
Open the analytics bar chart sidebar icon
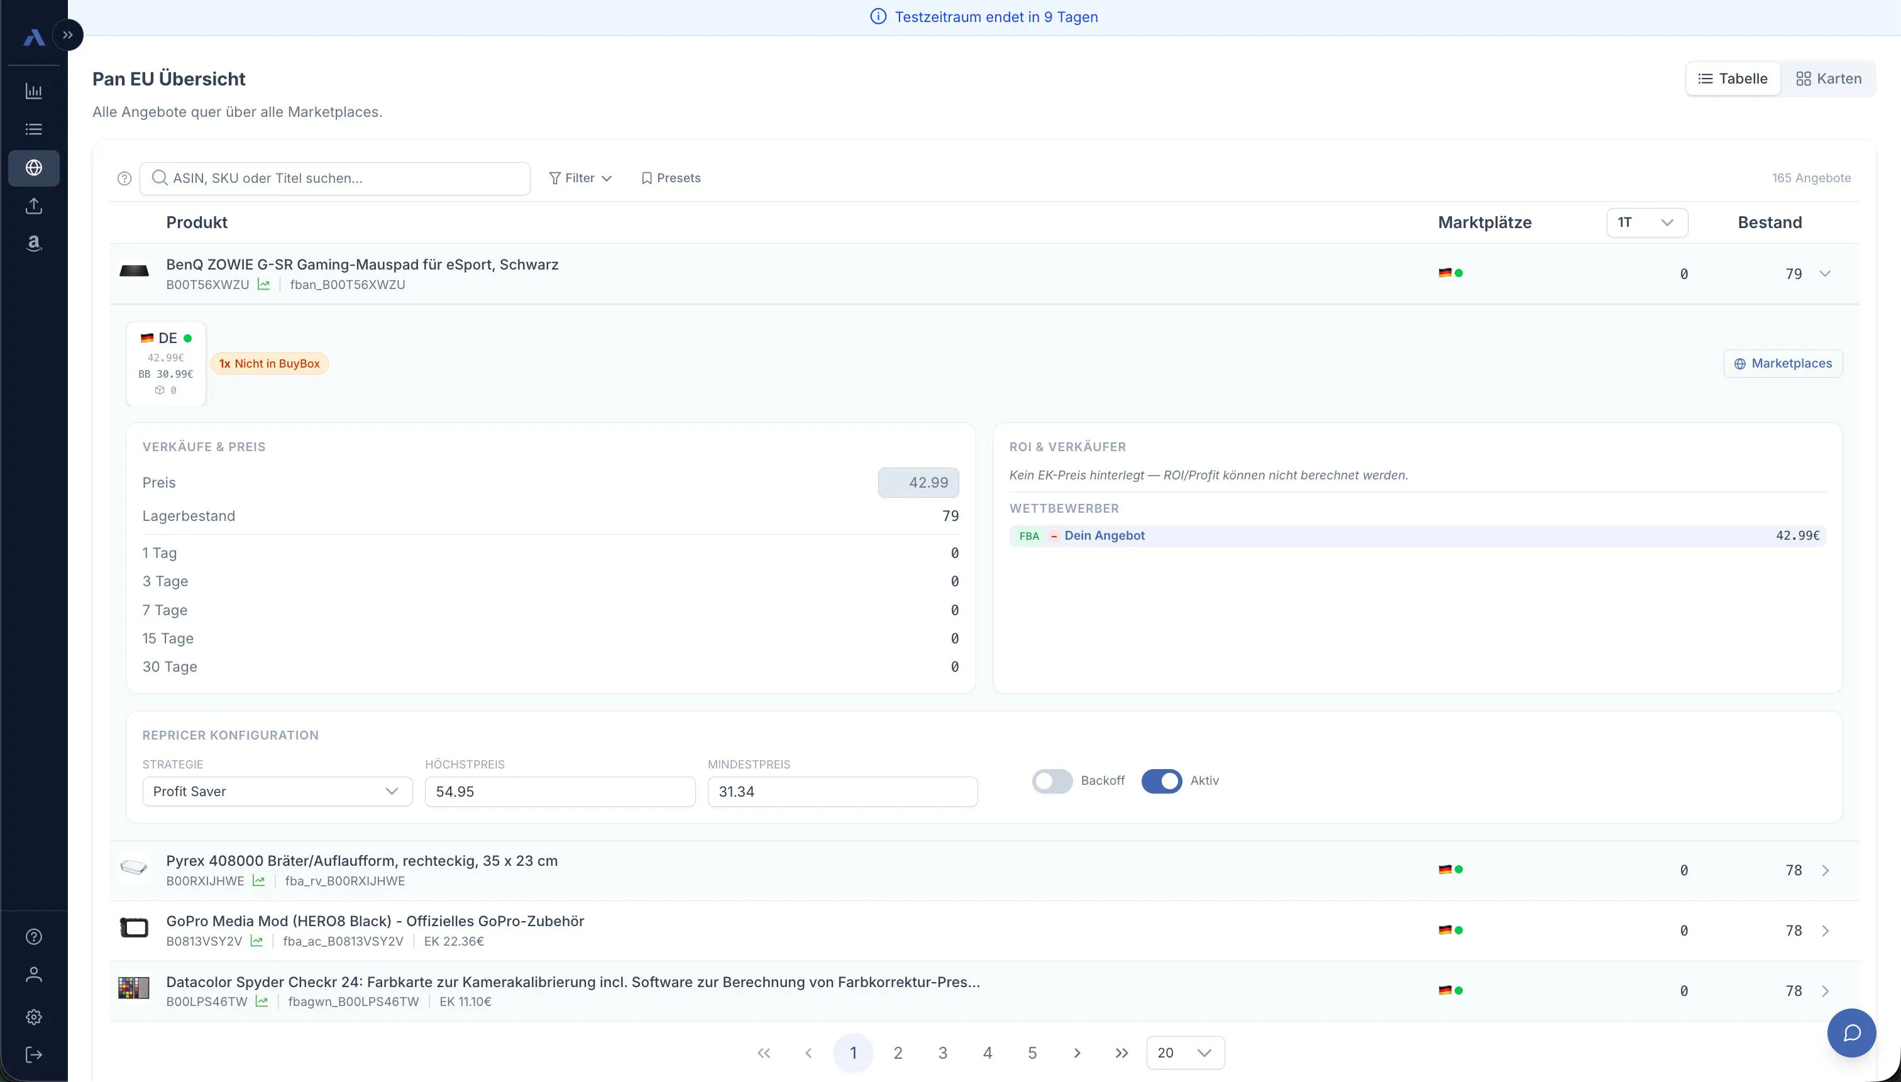(x=33, y=91)
